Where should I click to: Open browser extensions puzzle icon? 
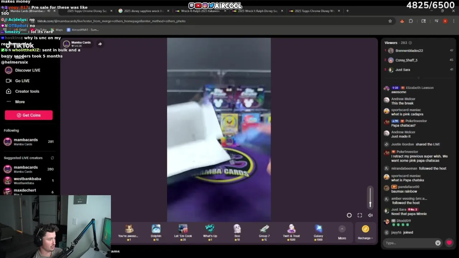tap(411, 21)
